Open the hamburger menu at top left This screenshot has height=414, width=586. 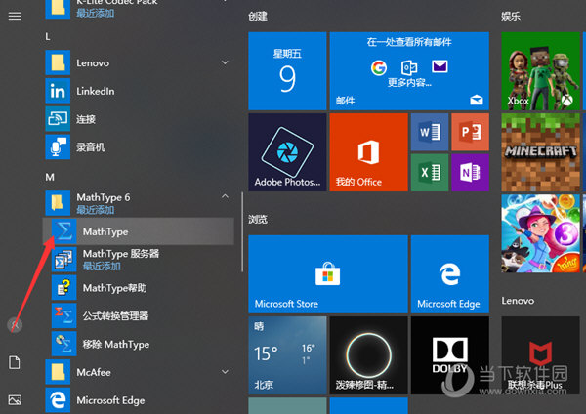pyautogui.click(x=15, y=16)
